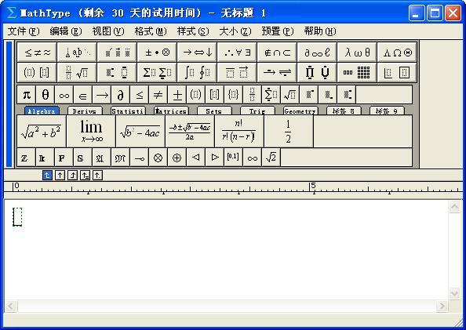Insert summation template from small bar
466x330 pixels.
coord(271,95)
